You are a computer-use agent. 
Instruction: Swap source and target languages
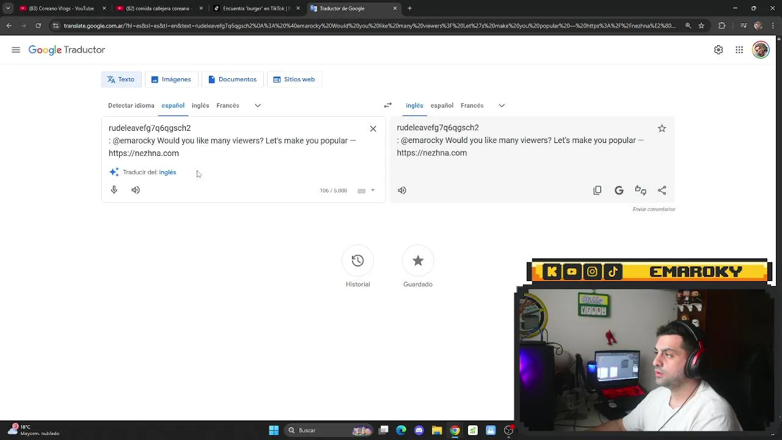(388, 105)
